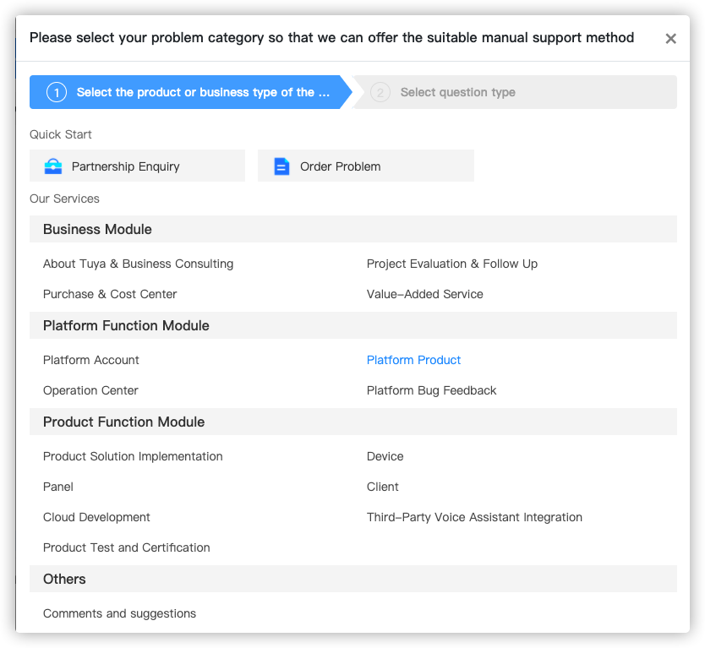705x648 pixels.
Task: Select Operation Center option
Action: click(90, 390)
